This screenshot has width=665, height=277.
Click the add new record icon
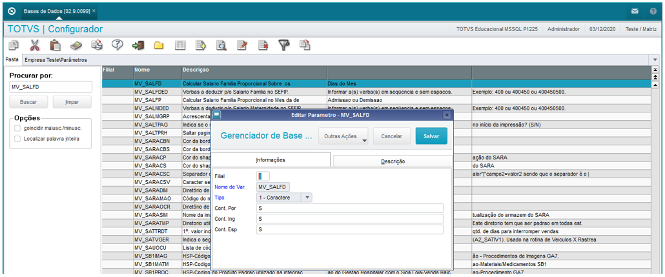(201, 45)
